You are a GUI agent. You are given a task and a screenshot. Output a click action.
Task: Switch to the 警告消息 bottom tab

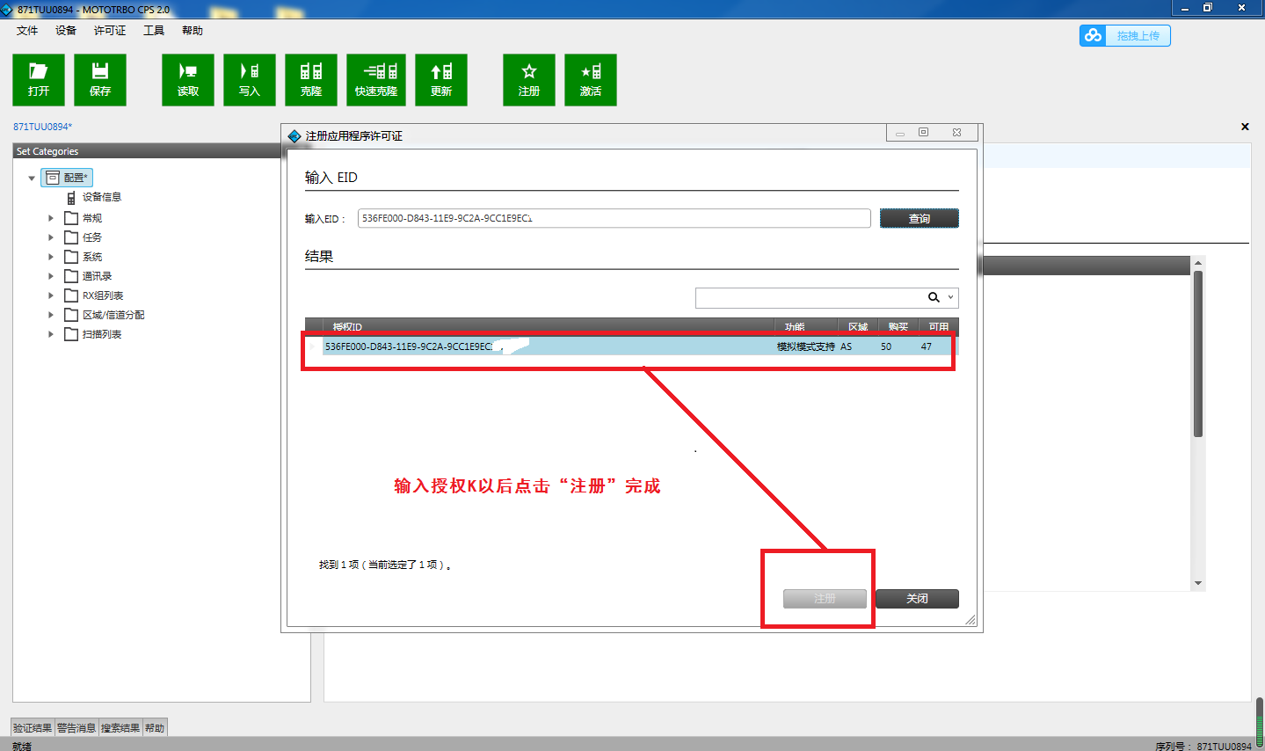(76, 728)
